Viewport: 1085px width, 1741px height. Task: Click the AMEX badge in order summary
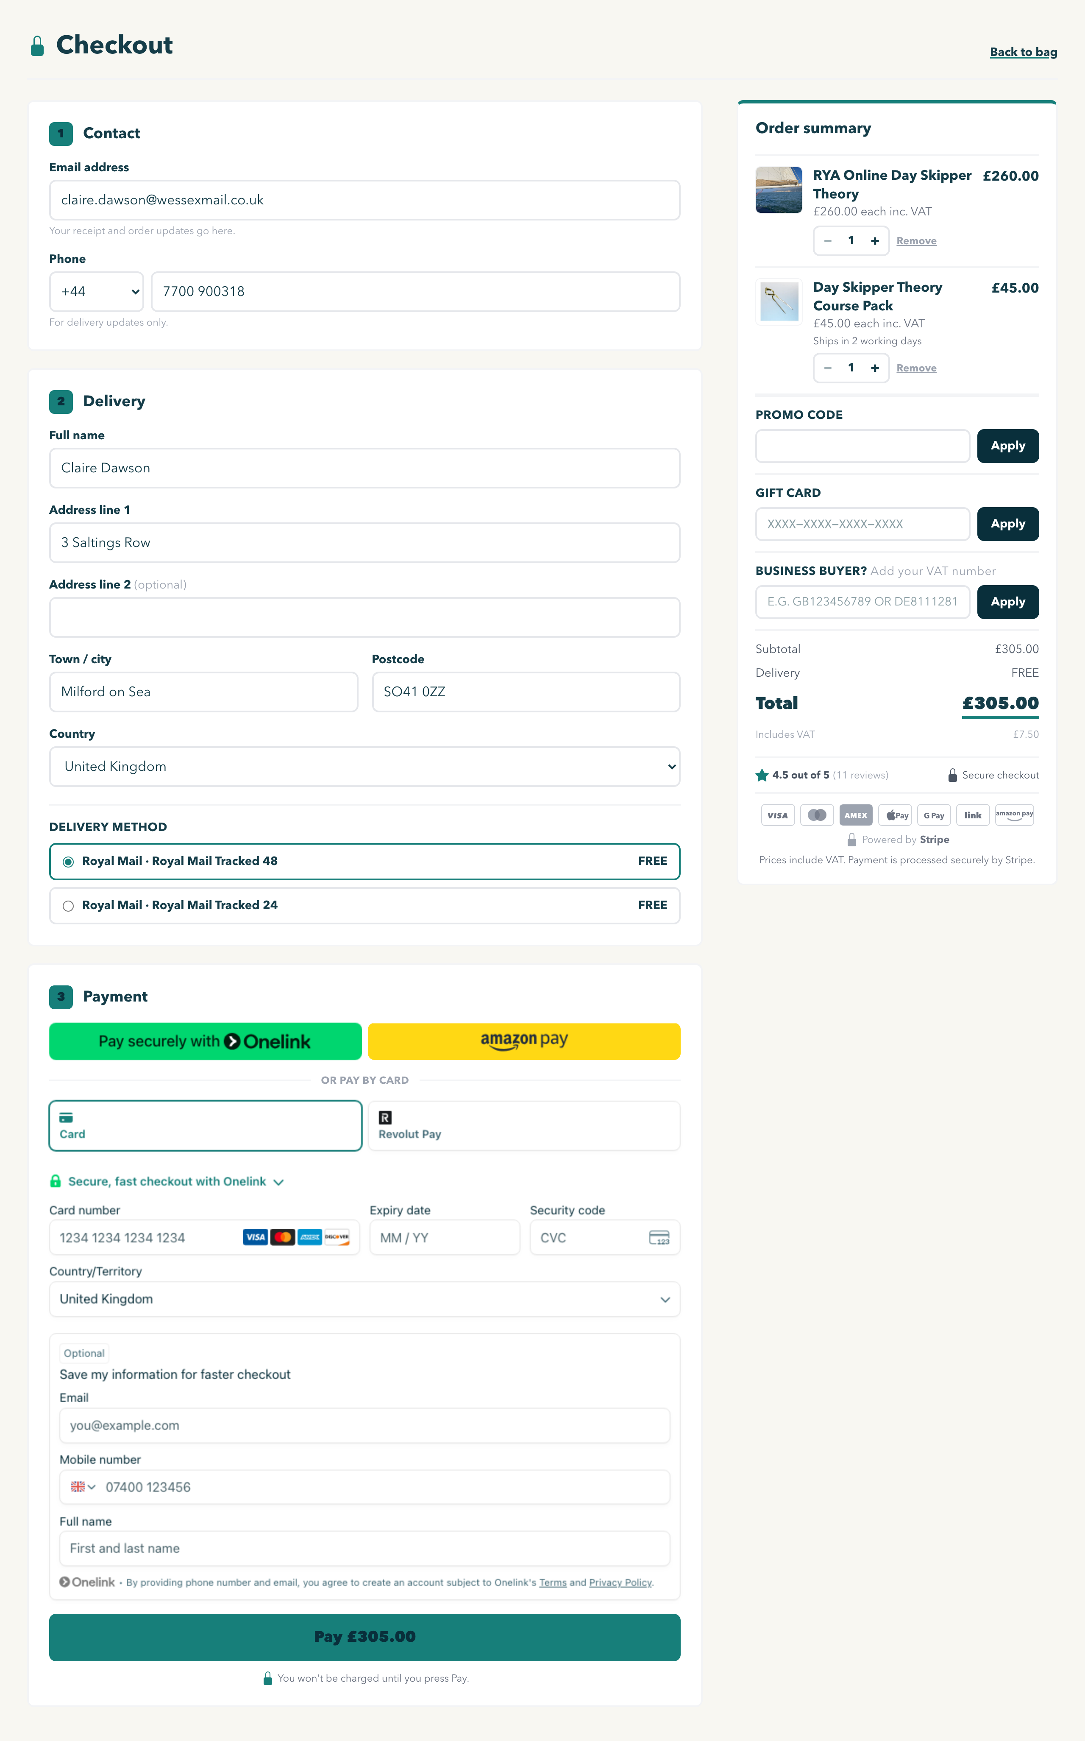click(855, 815)
